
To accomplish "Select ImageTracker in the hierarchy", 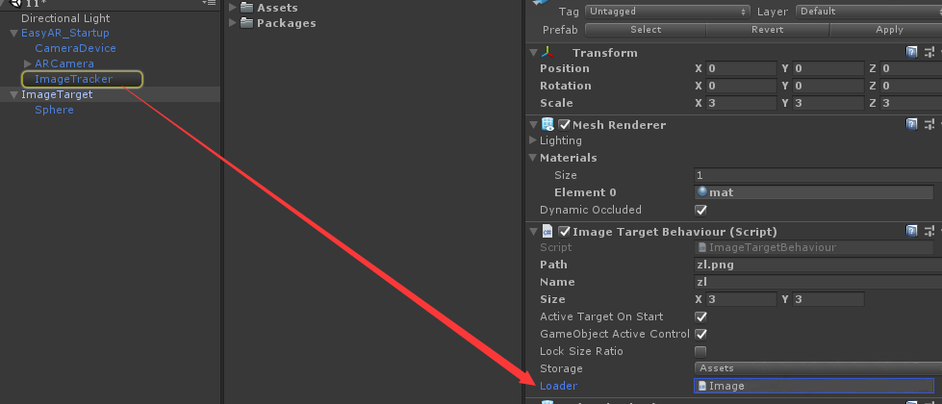I will coord(73,79).
